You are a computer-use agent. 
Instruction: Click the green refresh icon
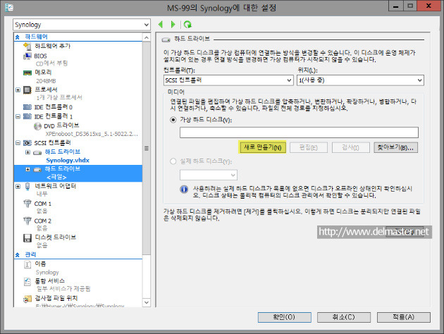point(187,25)
